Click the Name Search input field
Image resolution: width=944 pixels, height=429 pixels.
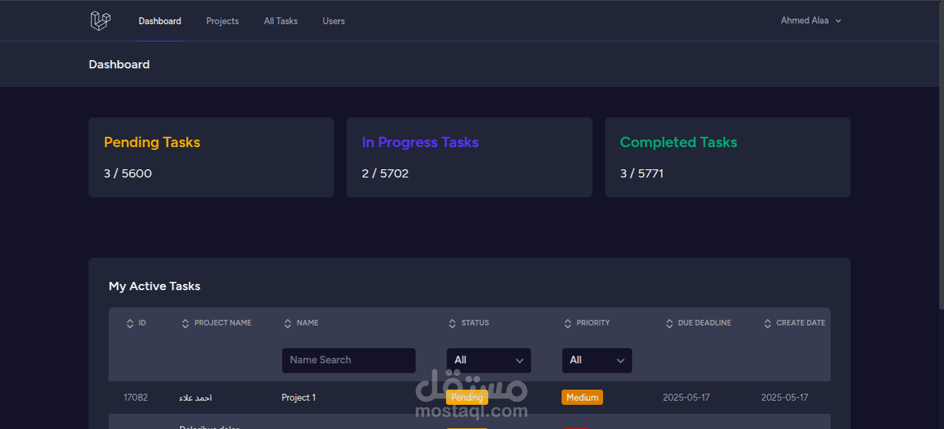[349, 360]
